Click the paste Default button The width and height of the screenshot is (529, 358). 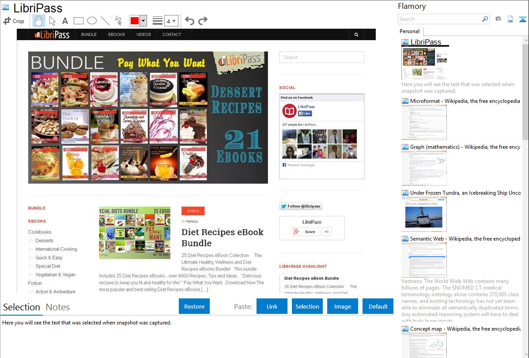coord(378,306)
